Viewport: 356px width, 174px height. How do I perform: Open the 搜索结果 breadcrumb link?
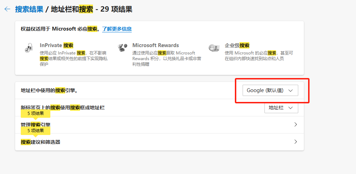[x=29, y=9]
